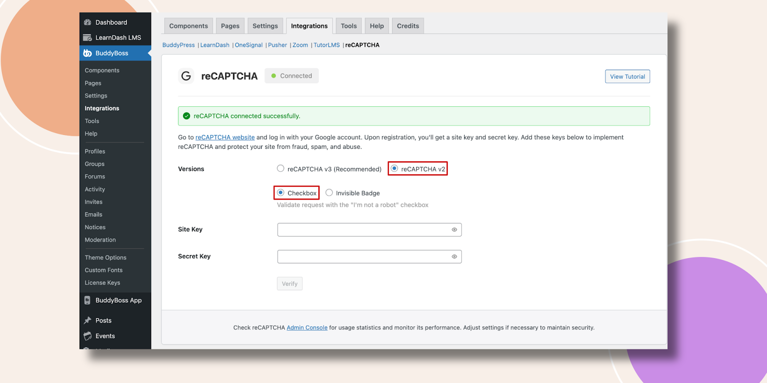Pick the Checkbox validation radio option
The width and height of the screenshot is (767, 383).
click(x=281, y=193)
